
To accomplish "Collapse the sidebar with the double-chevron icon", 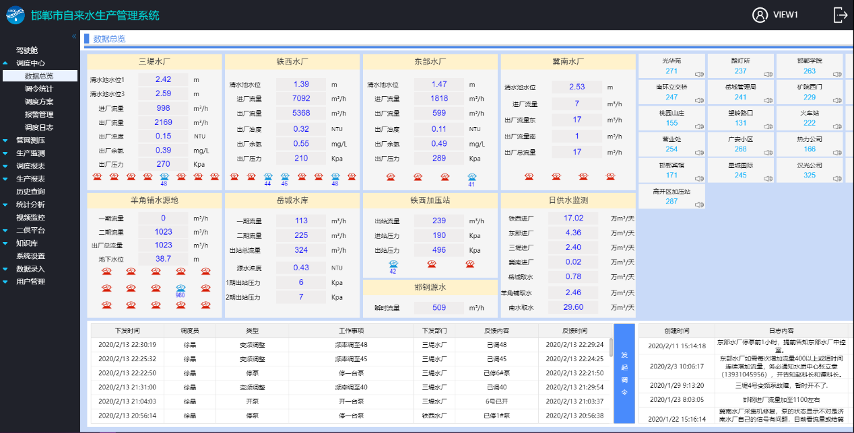I will [x=74, y=36].
